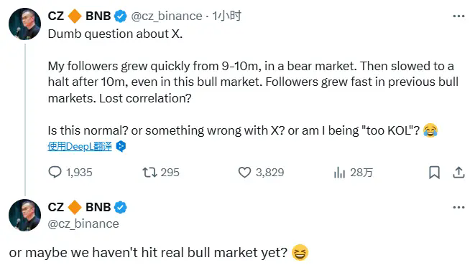Open the view analytics icon showing 28万

[339, 173]
